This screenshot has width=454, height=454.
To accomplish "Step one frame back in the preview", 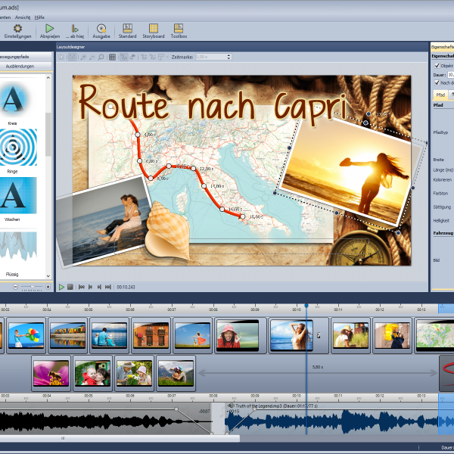I will tap(90, 287).
